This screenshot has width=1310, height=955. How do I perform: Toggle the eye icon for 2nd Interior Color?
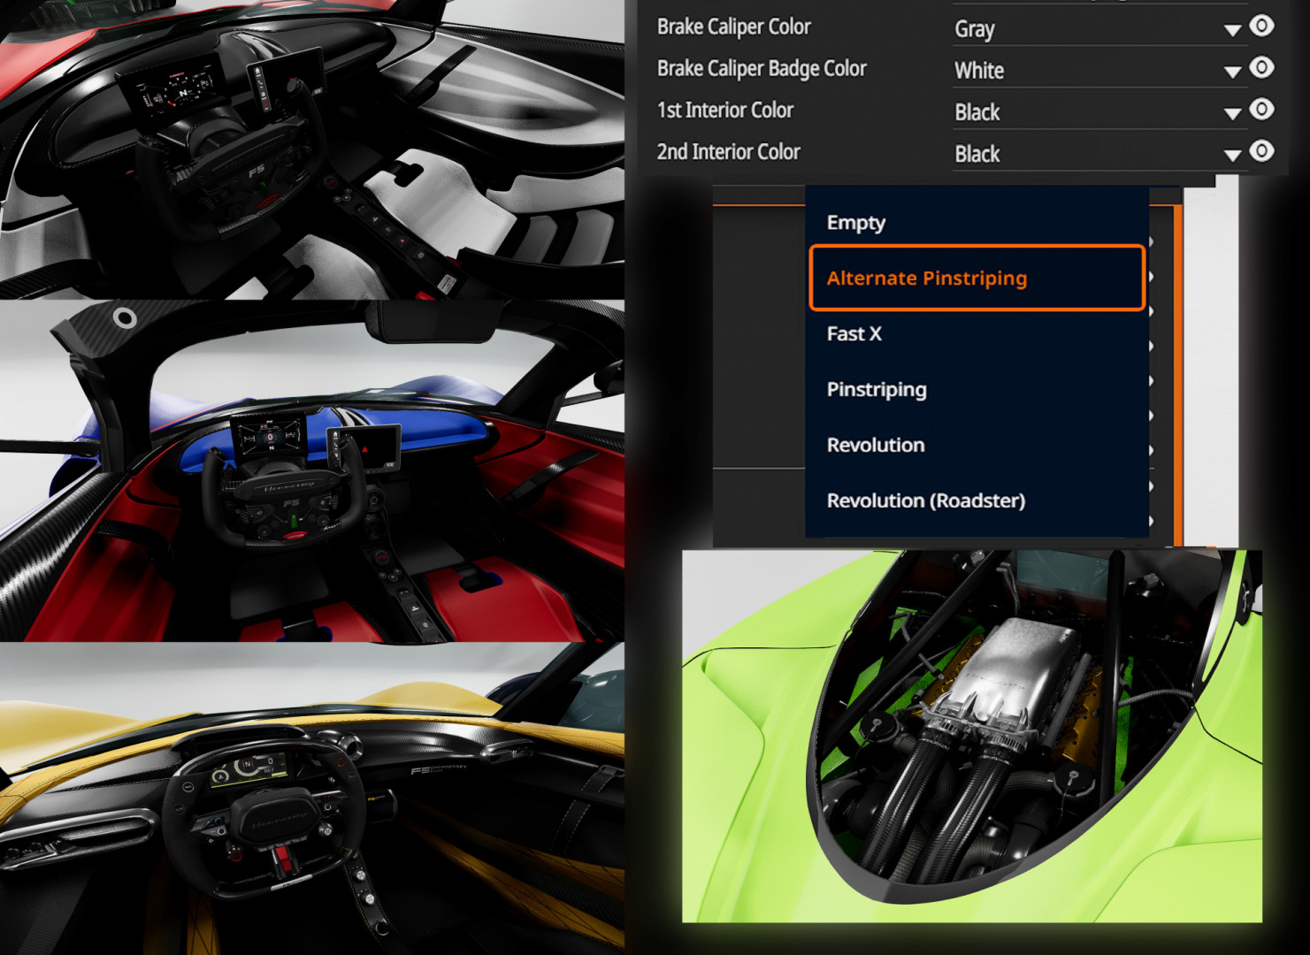point(1261,151)
